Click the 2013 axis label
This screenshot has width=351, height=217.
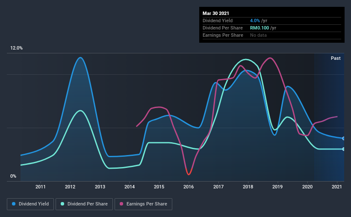(x=100, y=187)
